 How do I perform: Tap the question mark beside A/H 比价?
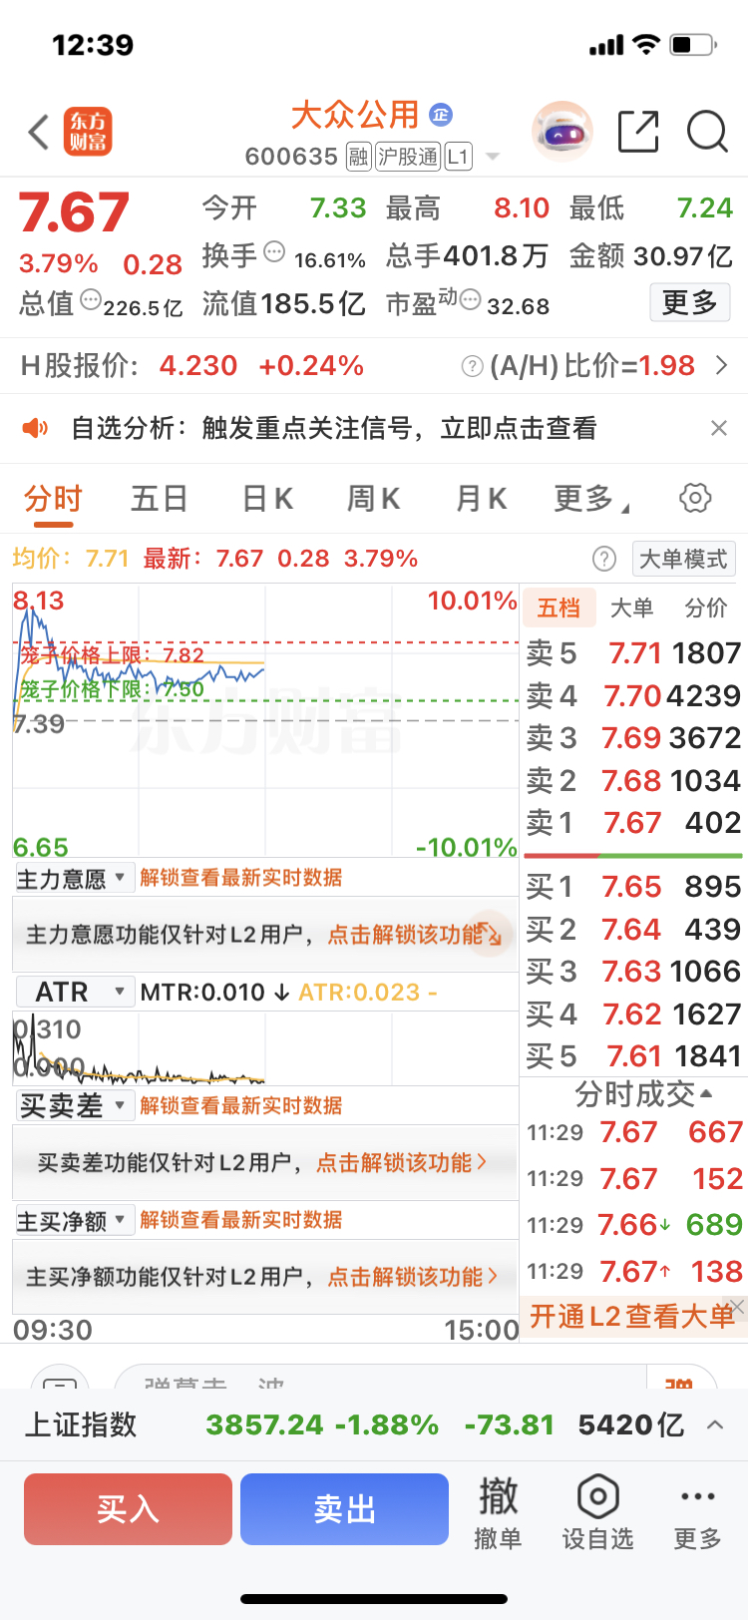(x=473, y=366)
